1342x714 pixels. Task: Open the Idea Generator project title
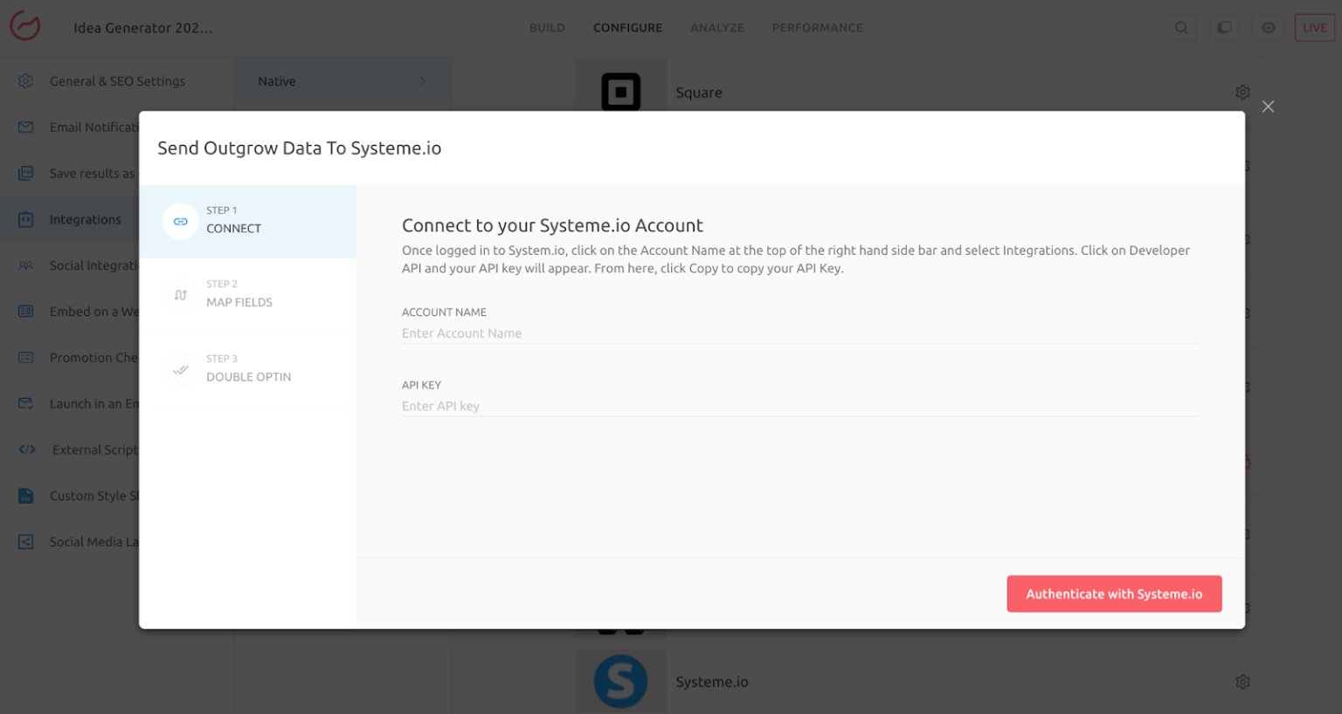[x=142, y=28]
